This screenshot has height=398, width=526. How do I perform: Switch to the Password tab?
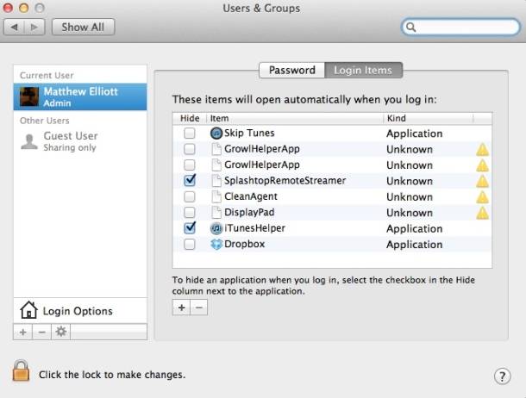point(291,70)
